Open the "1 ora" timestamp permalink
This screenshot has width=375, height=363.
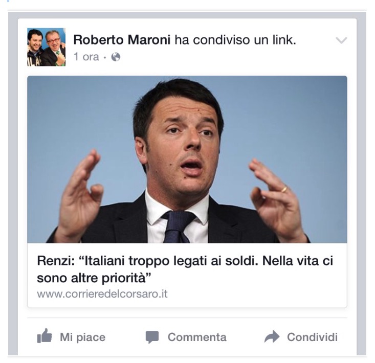coord(86,57)
